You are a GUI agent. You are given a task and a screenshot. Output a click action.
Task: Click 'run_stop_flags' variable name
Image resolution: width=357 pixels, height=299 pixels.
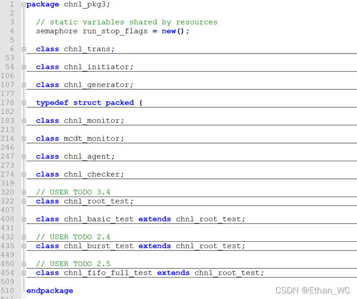115,31
